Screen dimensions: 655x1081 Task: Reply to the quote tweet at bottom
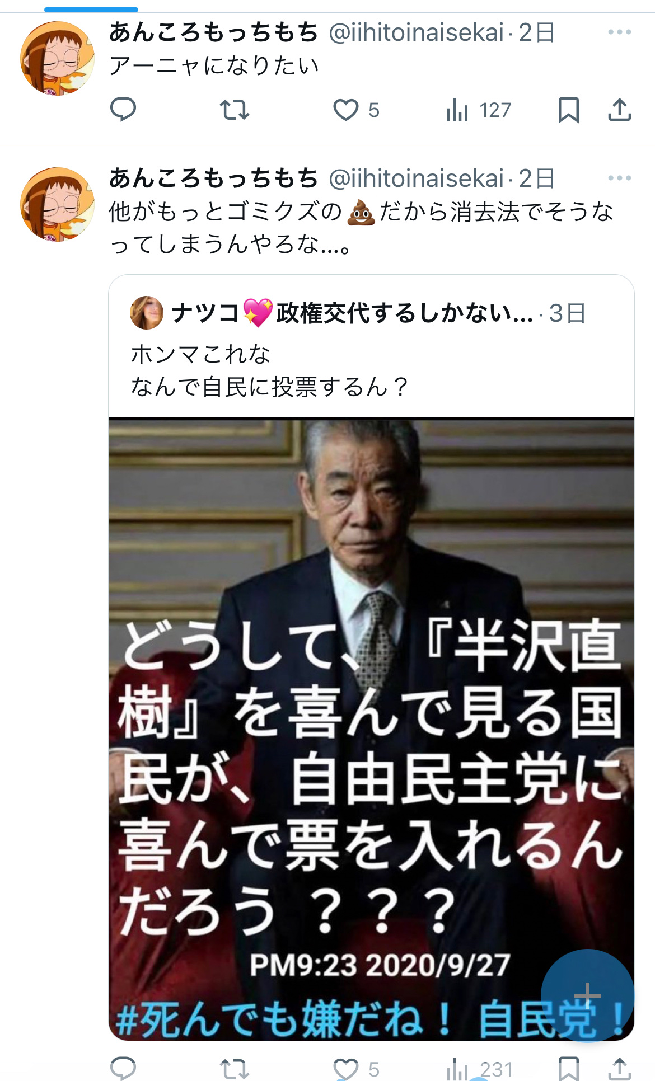(x=123, y=1068)
